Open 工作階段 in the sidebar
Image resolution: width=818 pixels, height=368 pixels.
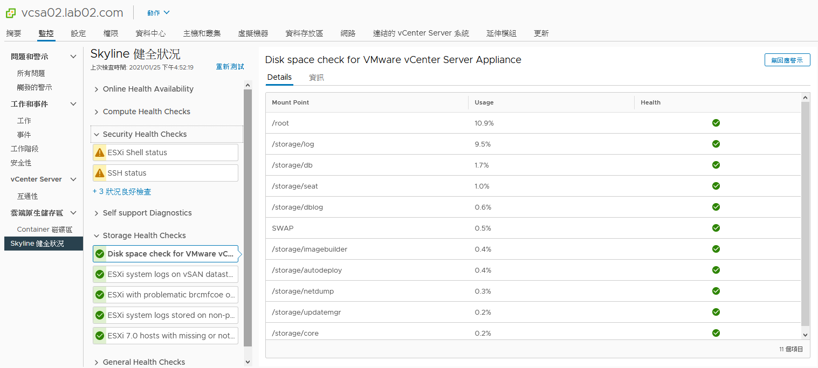click(25, 149)
